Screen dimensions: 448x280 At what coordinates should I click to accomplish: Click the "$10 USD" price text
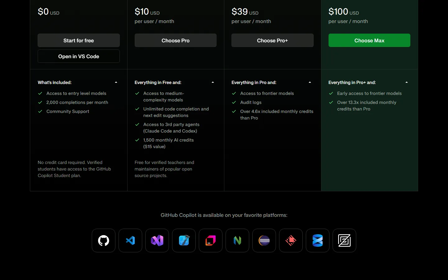pos(147,12)
